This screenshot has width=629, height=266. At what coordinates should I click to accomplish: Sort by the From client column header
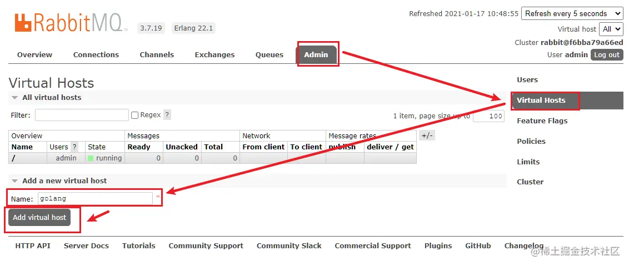(x=263, y=147)
